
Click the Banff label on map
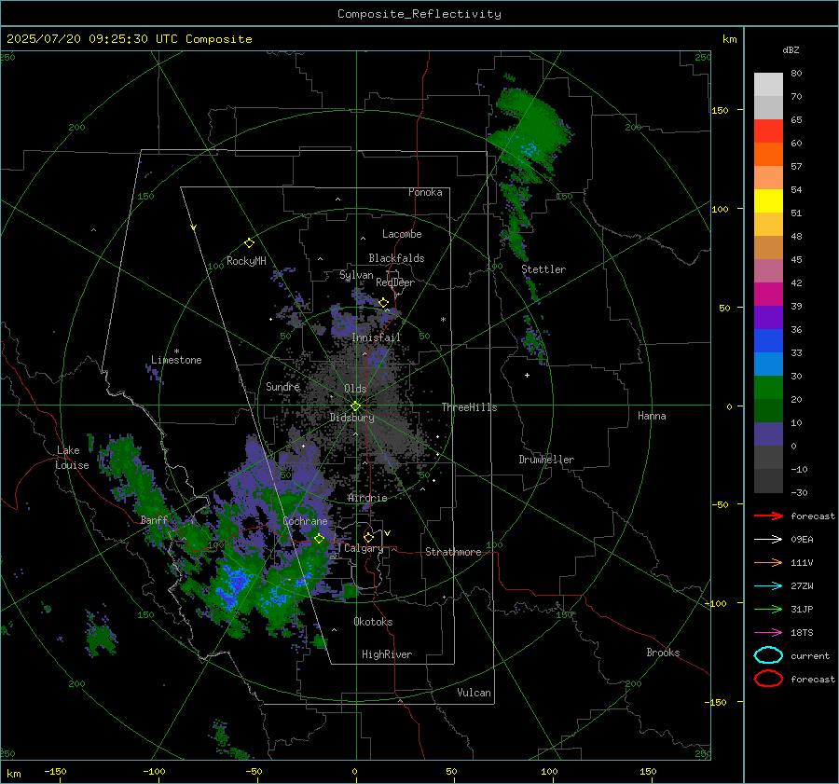point(154,519)
